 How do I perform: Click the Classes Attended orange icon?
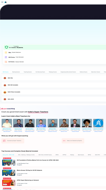pos(6,62)
